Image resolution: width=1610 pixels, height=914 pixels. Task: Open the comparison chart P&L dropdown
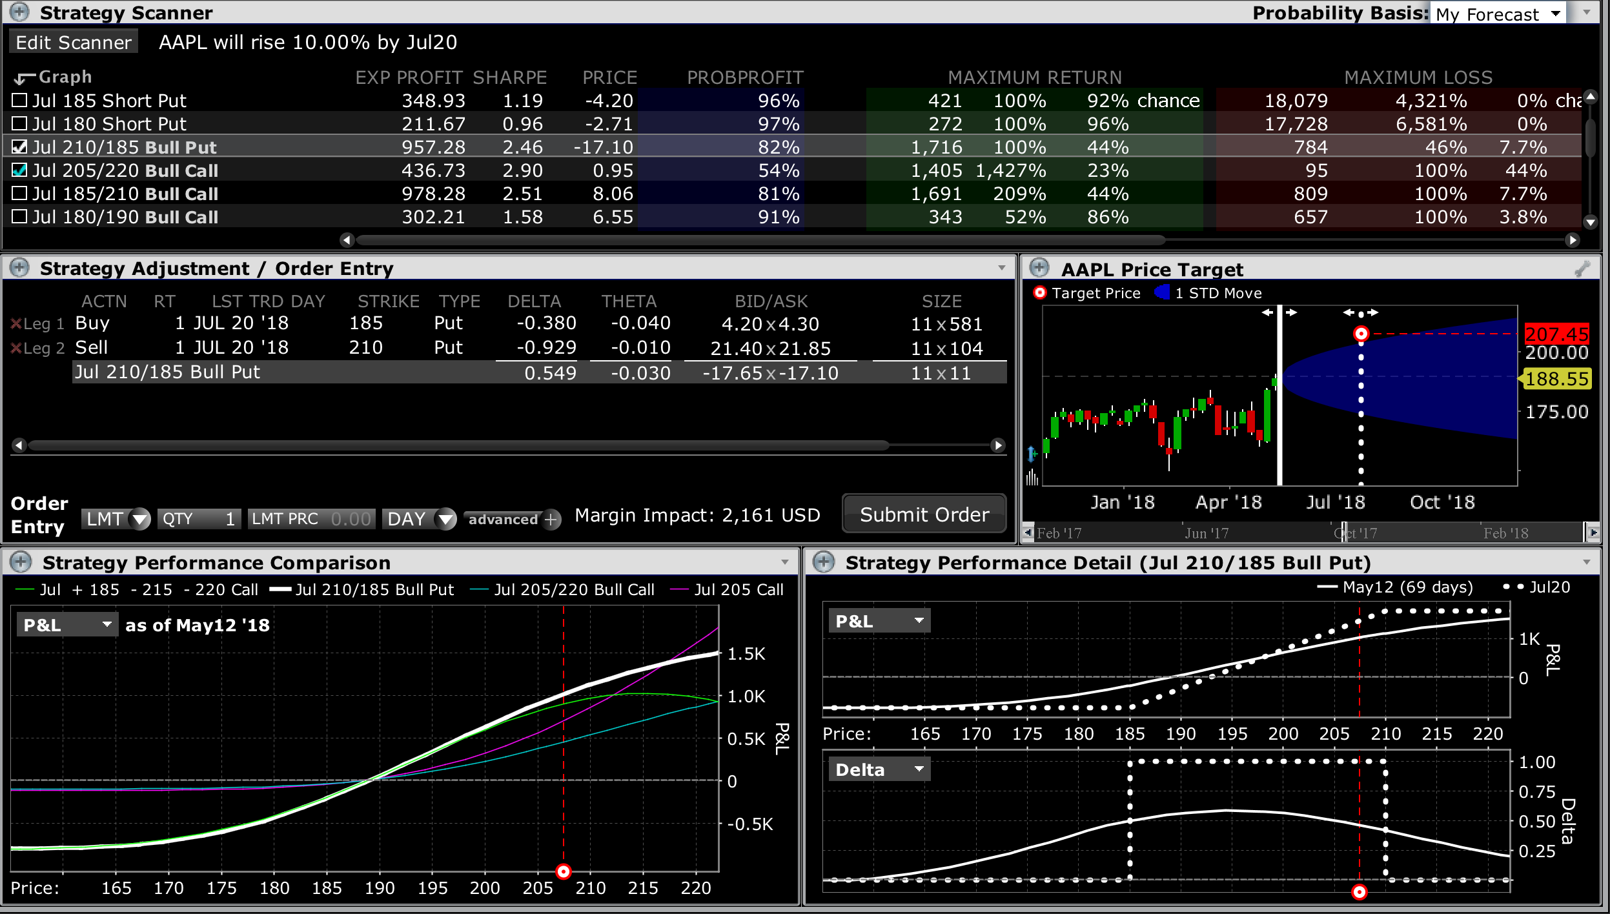[67, 625]
